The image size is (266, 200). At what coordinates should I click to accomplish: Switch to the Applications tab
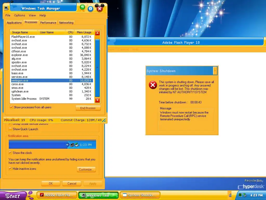pyautogui.click(x=14, y=23)
